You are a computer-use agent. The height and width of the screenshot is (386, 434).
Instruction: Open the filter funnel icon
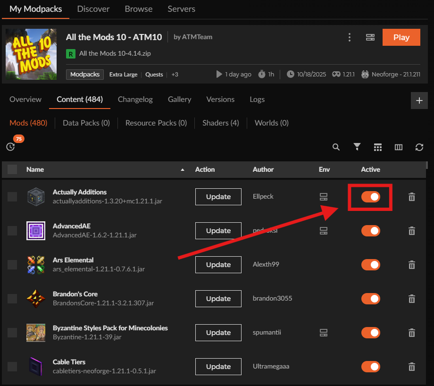click(357, 147)
